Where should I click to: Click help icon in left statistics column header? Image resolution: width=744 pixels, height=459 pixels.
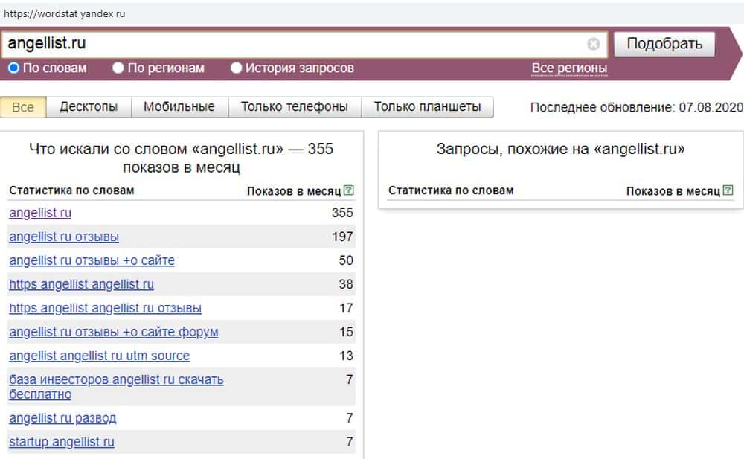coord(350,190)
